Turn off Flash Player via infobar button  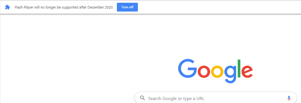pos(127,7)
